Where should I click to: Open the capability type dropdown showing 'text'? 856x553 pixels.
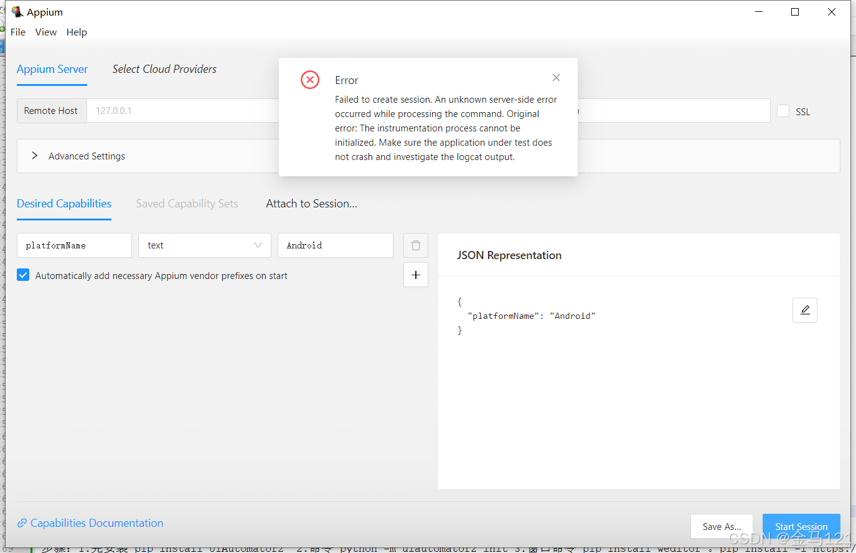pos(204,245)
